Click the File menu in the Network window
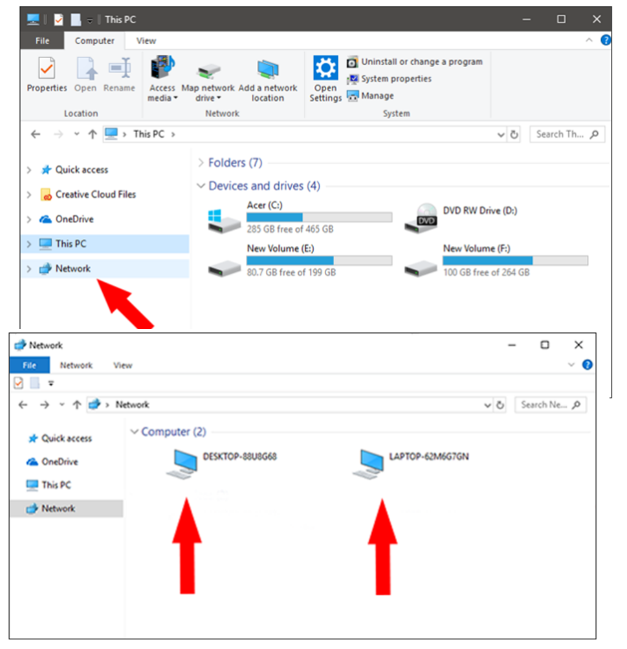Viewport: 627px width, 649px height. tap(29, 365)
